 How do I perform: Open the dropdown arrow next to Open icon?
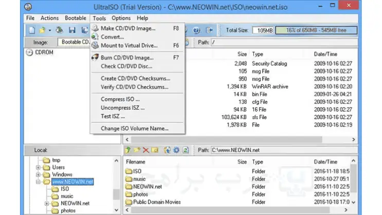[50, 30]
